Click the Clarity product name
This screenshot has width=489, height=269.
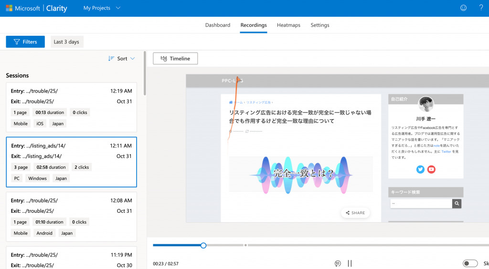[x=56, y=8]
